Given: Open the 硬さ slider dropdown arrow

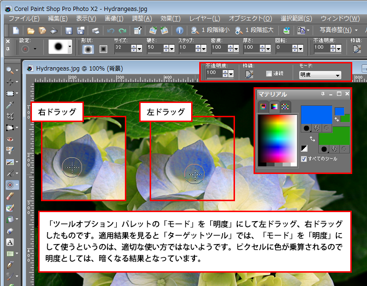Looking at the screenshot, I should (172, 49).
